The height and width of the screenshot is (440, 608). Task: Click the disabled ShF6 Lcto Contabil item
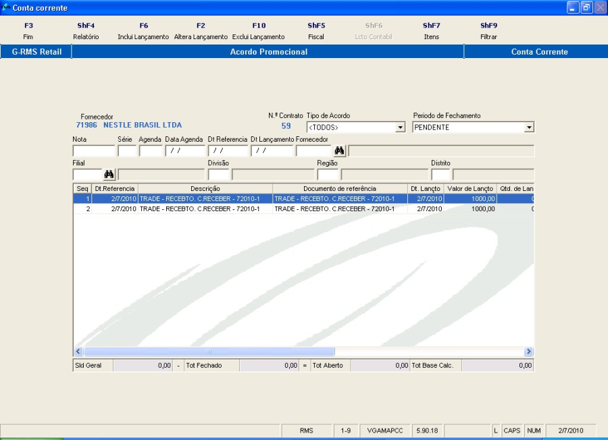tap(374, 31)
